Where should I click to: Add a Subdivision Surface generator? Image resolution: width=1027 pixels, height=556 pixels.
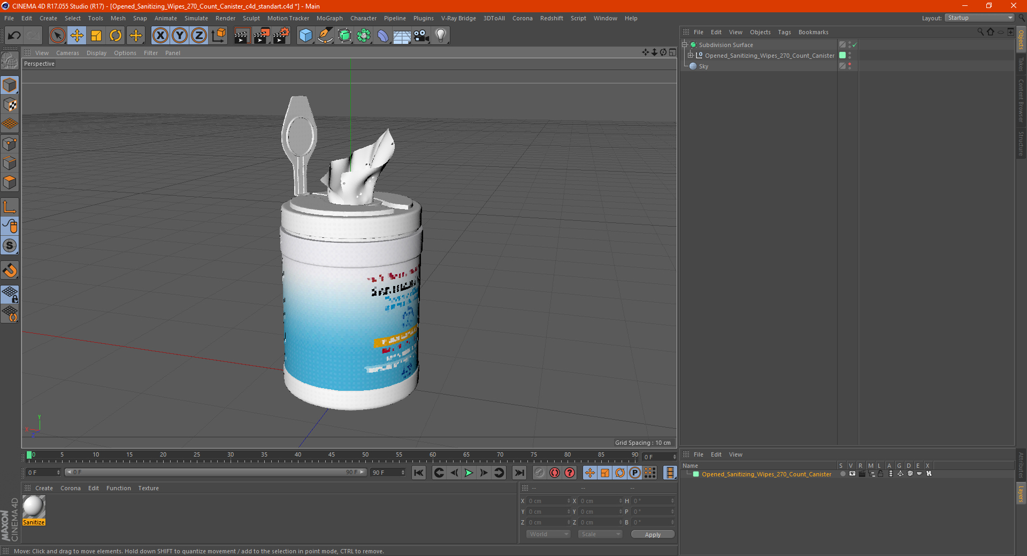coord(344,36)
